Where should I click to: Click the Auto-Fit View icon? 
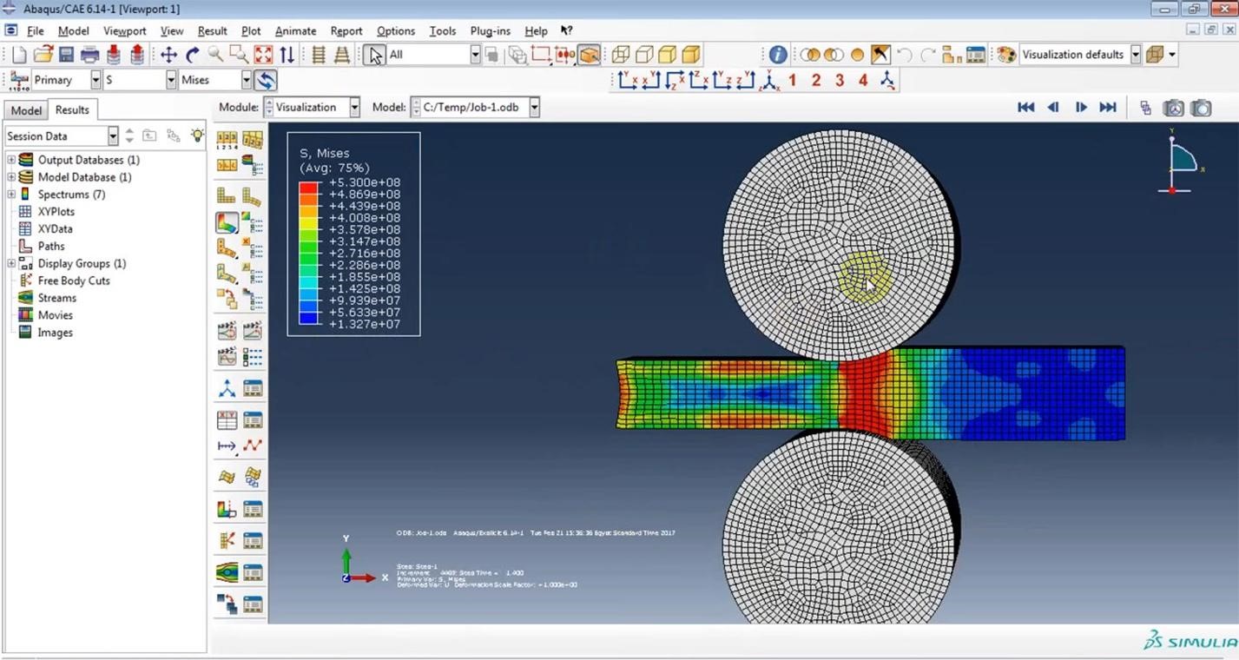coord(263,55)
